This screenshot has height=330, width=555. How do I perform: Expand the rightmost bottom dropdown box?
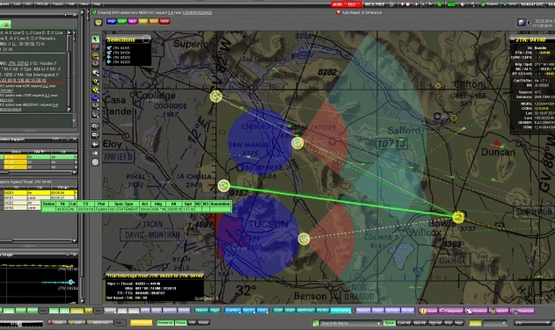pos(532,323)
